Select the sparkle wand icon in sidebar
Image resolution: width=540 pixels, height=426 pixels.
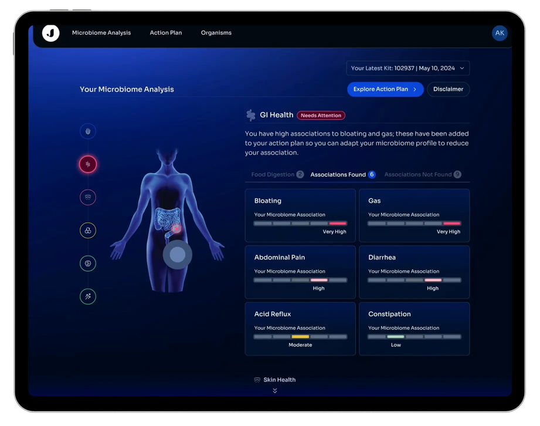pyautogui.click(x=88, y=297)
